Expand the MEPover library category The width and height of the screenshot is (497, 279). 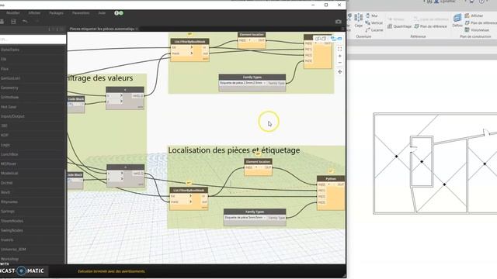tap(9, 164)
